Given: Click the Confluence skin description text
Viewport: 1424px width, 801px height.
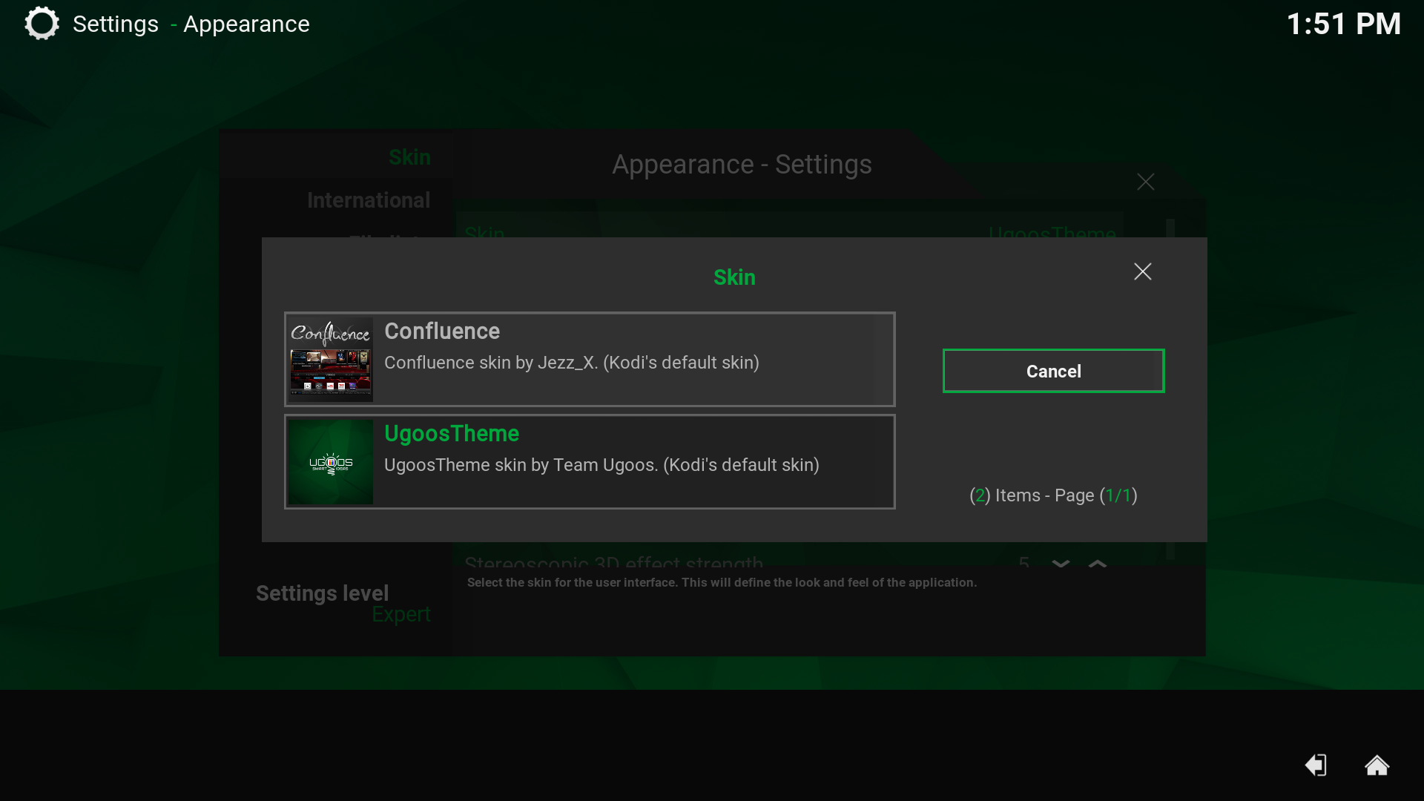Looking at the screenshot, I should [572, 363].
